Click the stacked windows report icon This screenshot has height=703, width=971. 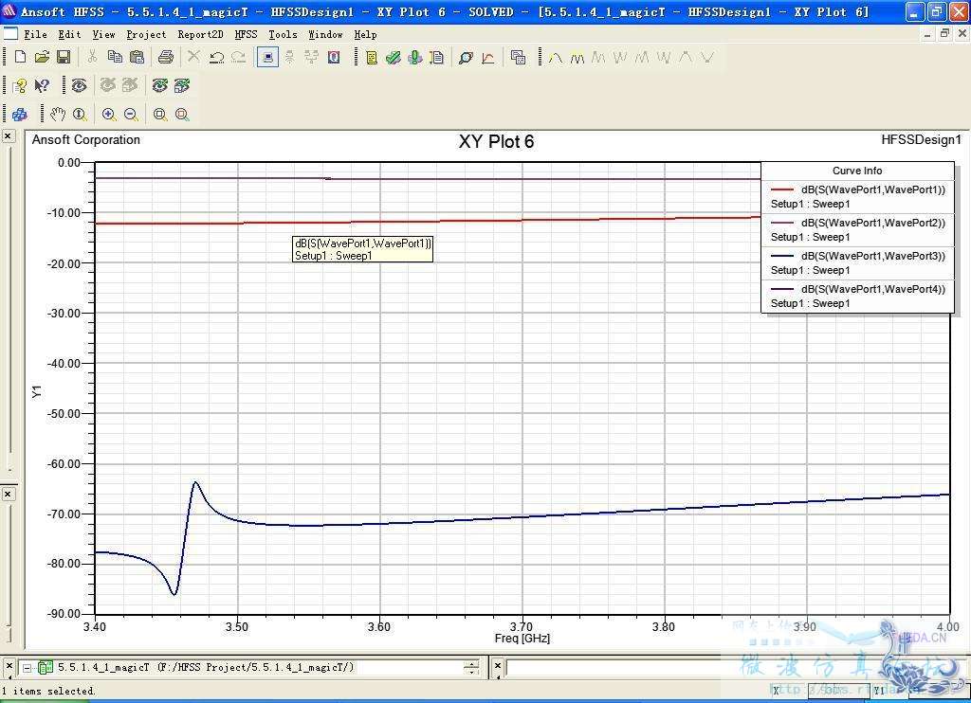[x=519, y=58]
